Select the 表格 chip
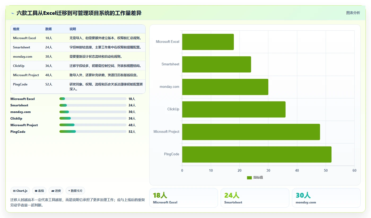This screenshot has height=218, width=371. pos(39,191)
